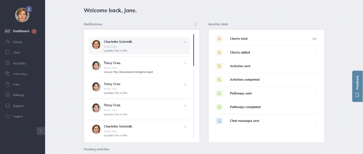Viewport: 363px width, 154px height.
Task: Collapse the sidebar with the arrow button
Action: pyautogui.click(x=41, y=131)
